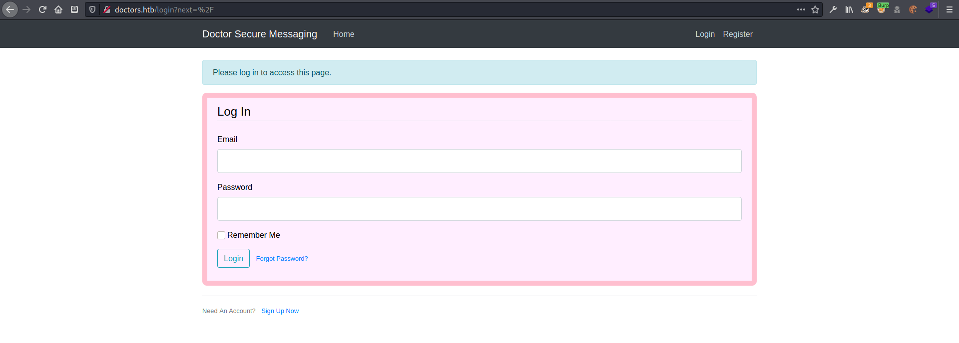Tick the Remember Me checkbox
The height and width of the screenshot is (343, 959).
[x=221, y=235]
